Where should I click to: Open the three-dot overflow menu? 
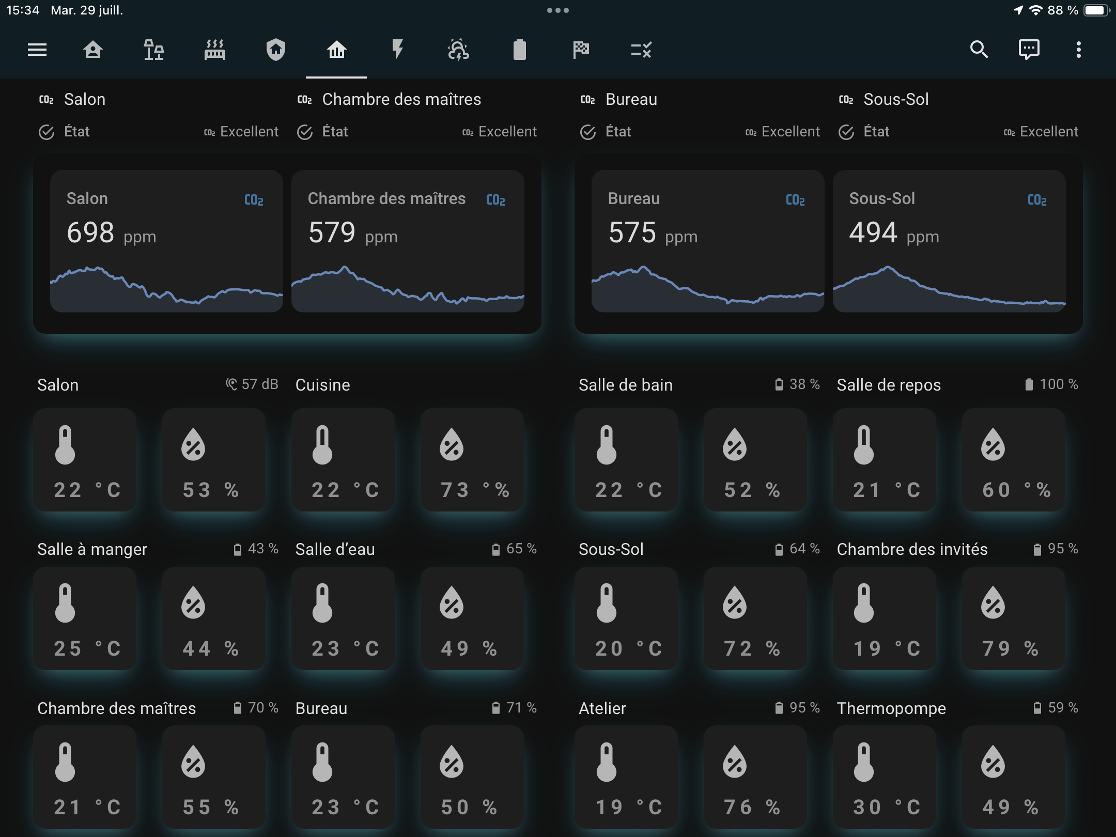1078,50
